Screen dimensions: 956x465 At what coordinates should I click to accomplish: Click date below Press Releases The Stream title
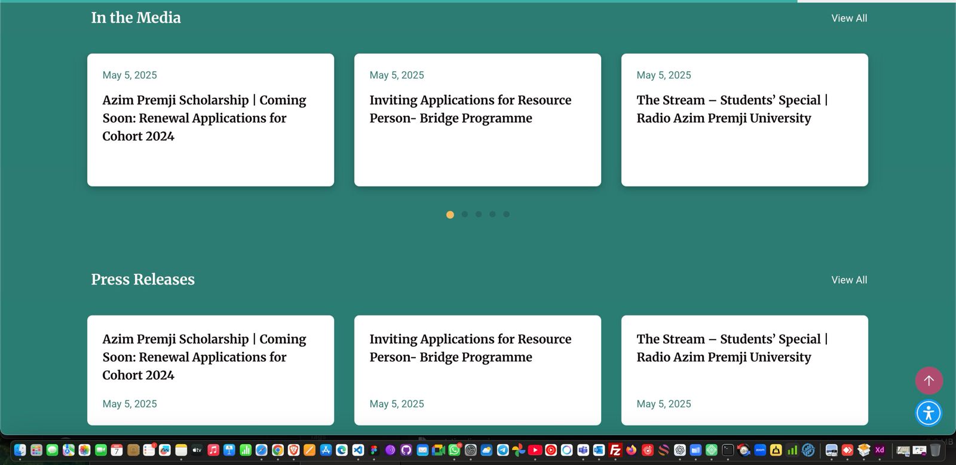coord(664,404)
